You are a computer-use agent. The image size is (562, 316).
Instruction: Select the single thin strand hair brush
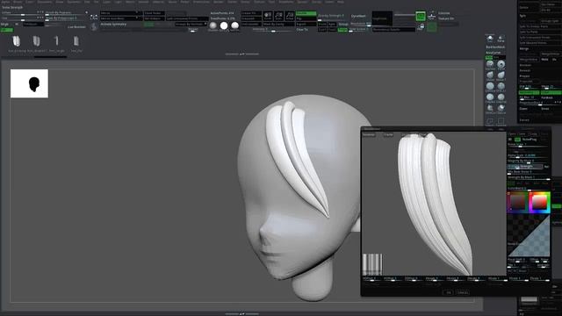click(x=56, y=41)
